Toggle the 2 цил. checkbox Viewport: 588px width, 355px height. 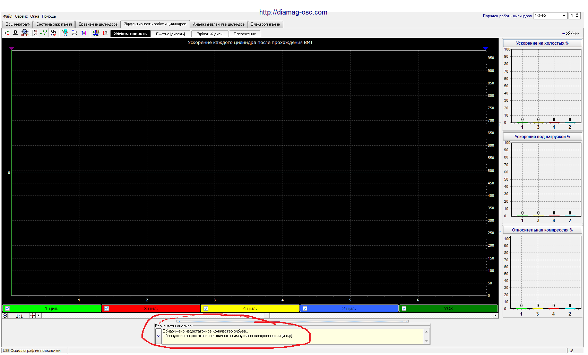[305, 308]
